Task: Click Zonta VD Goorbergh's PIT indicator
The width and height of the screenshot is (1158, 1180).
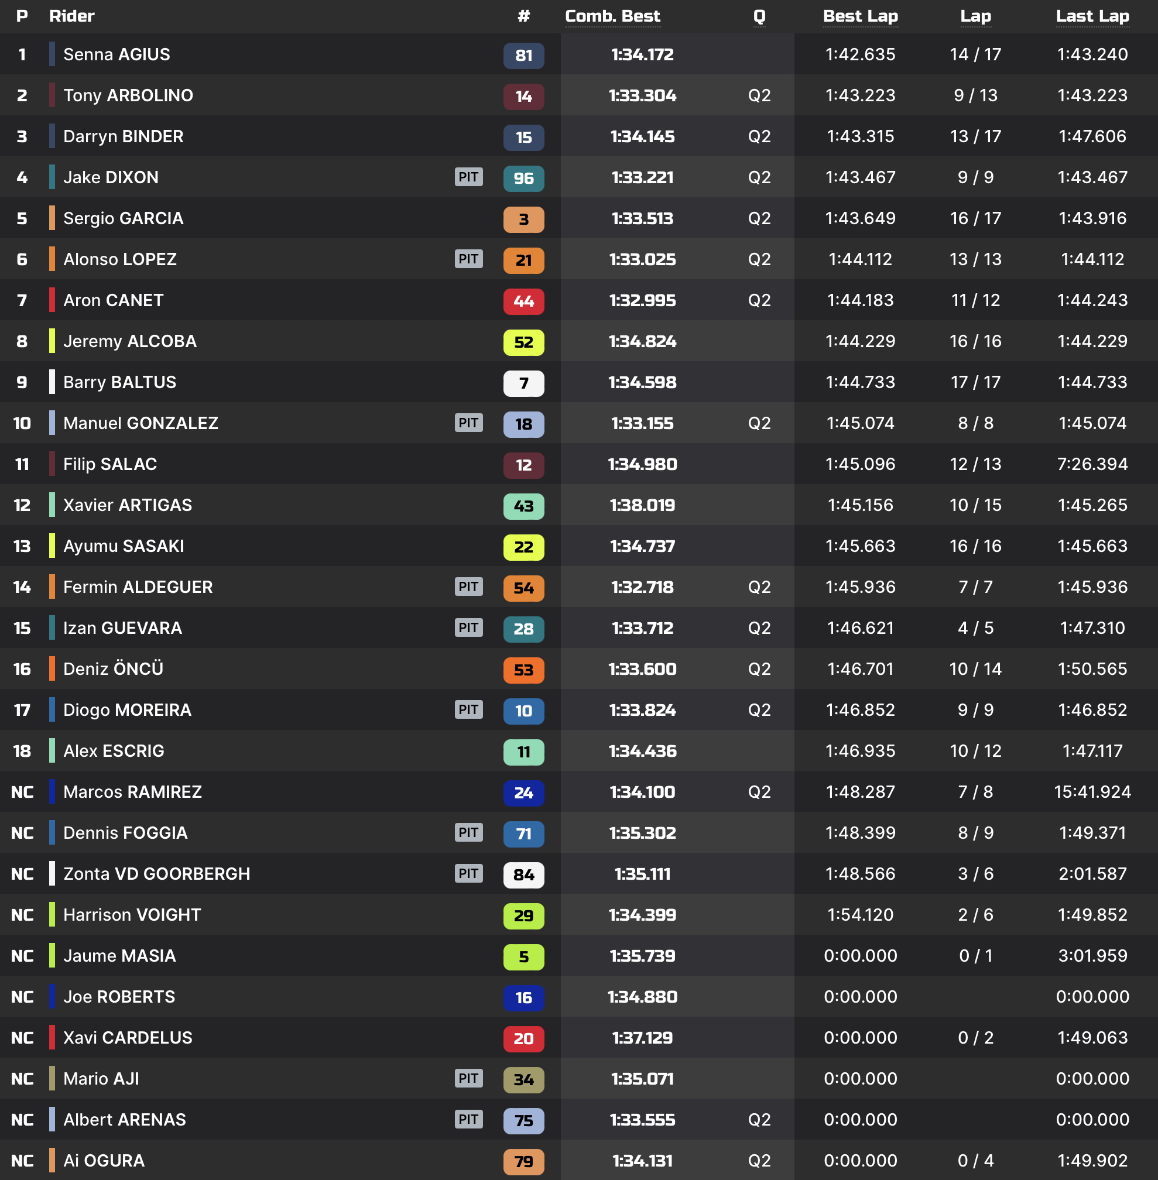Action: [468, 874]
